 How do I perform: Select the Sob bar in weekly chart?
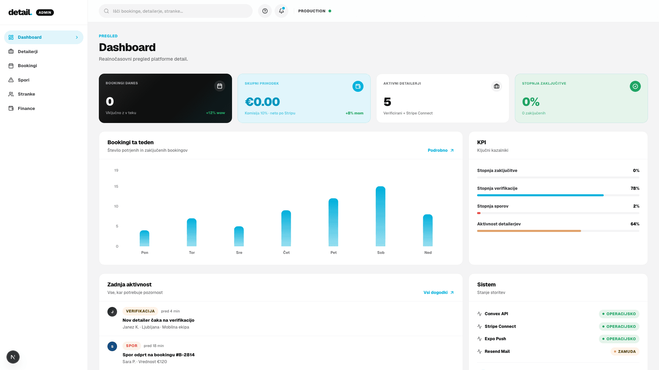[x=381, y=216]
